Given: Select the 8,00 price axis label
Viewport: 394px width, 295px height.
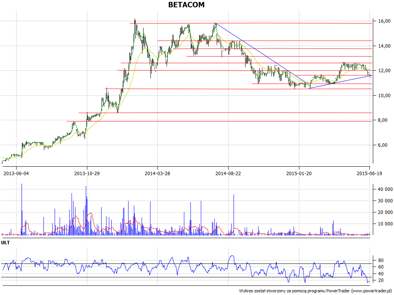Looking at the screenshot, I should (383, 120).
